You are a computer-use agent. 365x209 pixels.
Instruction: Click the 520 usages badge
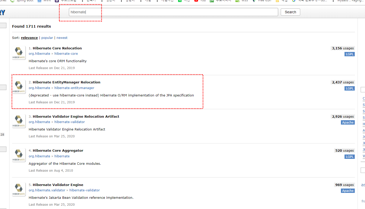pyautogui.click(x=345, y=151)
